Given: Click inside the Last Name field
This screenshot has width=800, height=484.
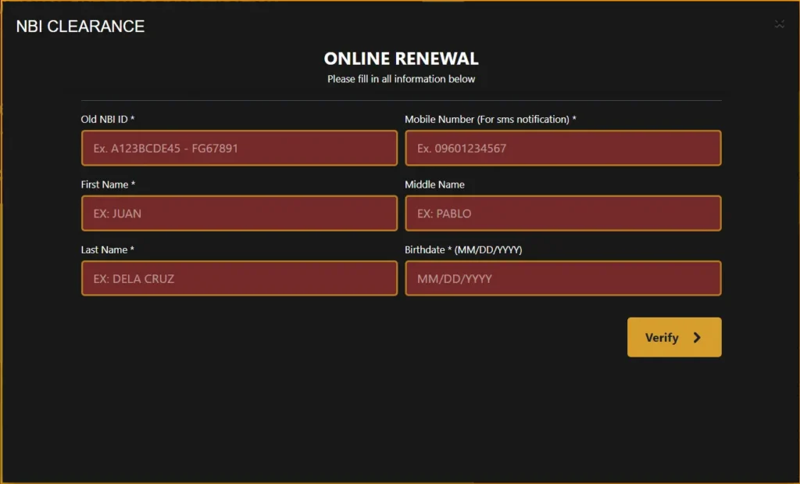Looking at the screenshot, I should [238, 278].
